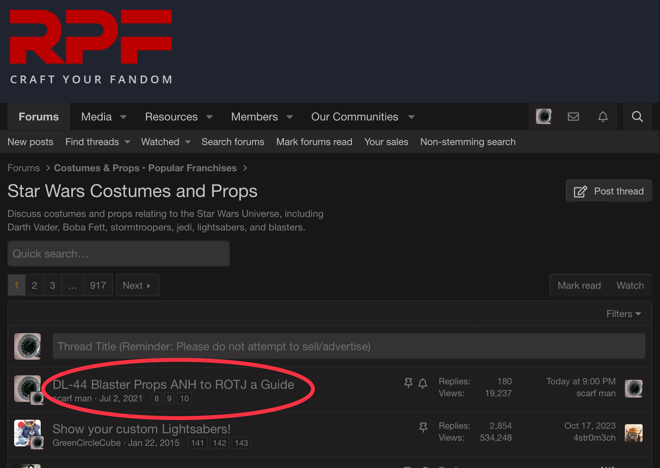Select the Forums tab
Screen dimensions: 660x468
click(x=39, y=117)
